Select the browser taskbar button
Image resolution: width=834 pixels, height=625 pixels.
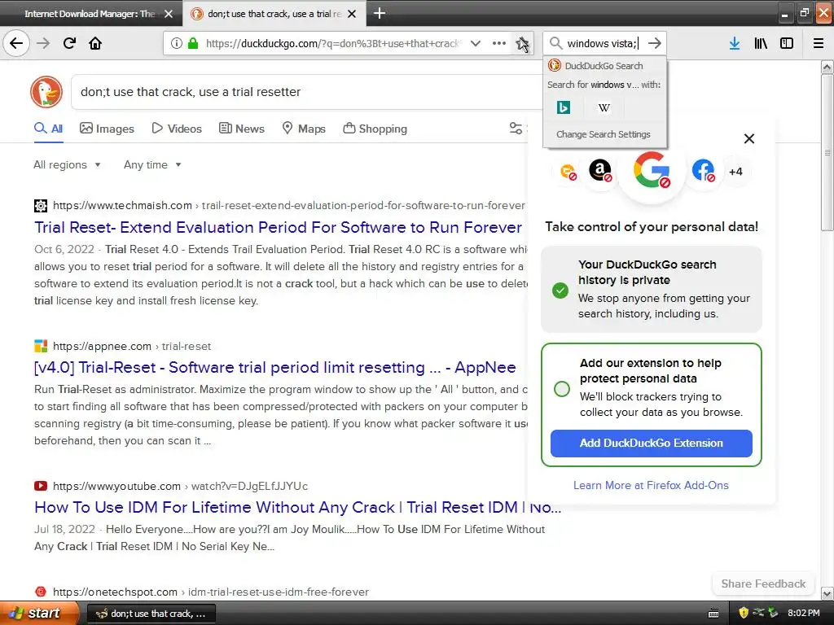[151, 614]
